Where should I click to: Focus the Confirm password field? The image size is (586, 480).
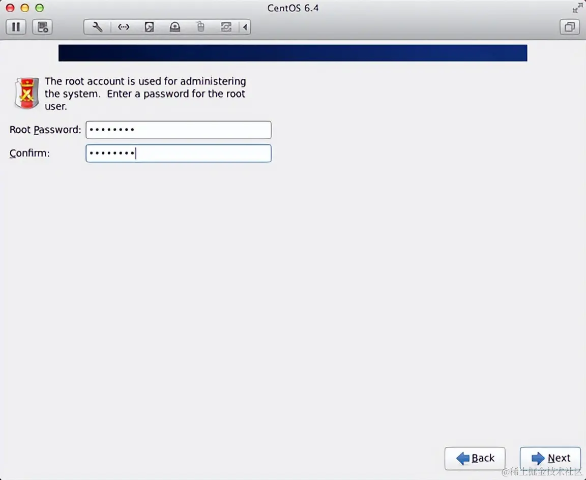[179, 154]
